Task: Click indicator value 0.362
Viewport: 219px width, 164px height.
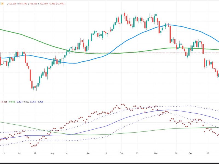Action: [x=33, y=102]
